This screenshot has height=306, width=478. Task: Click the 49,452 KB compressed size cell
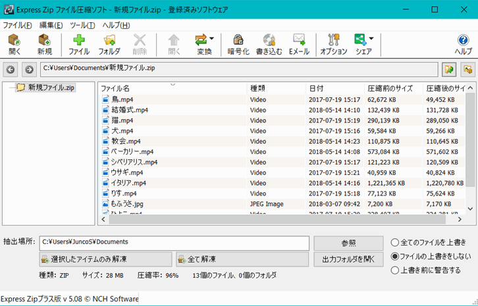click(440, 99)
